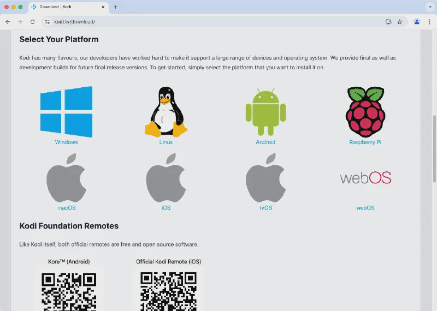Select the webOS logo image
437x311 pixels.
point(365,178)
